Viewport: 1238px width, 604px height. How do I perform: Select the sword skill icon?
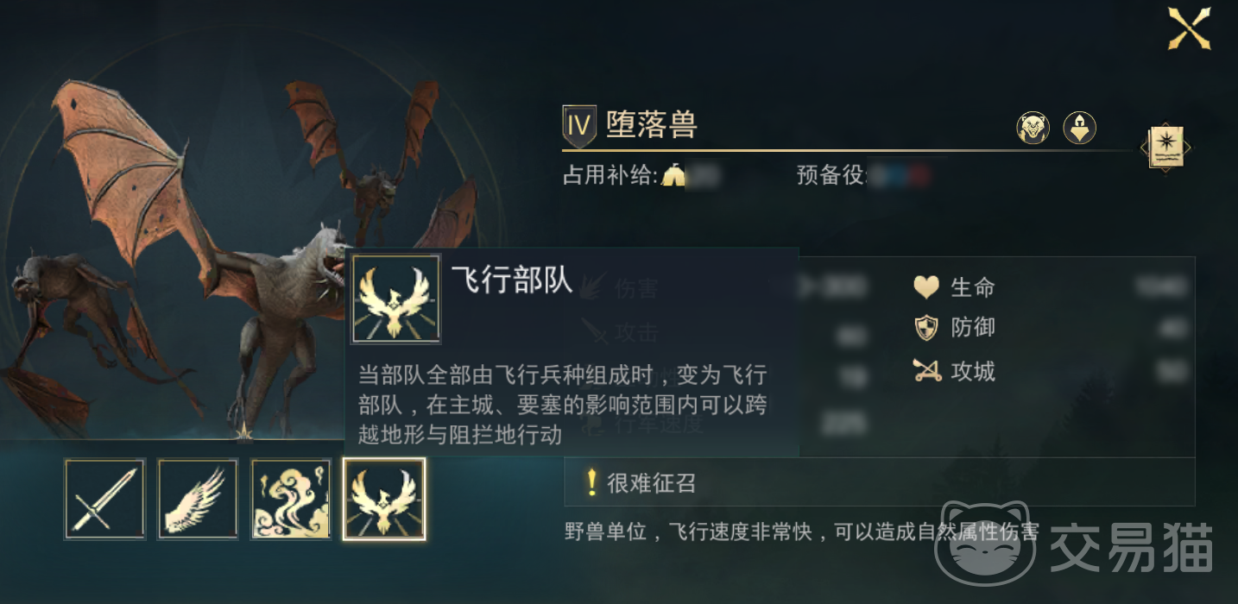105,499
